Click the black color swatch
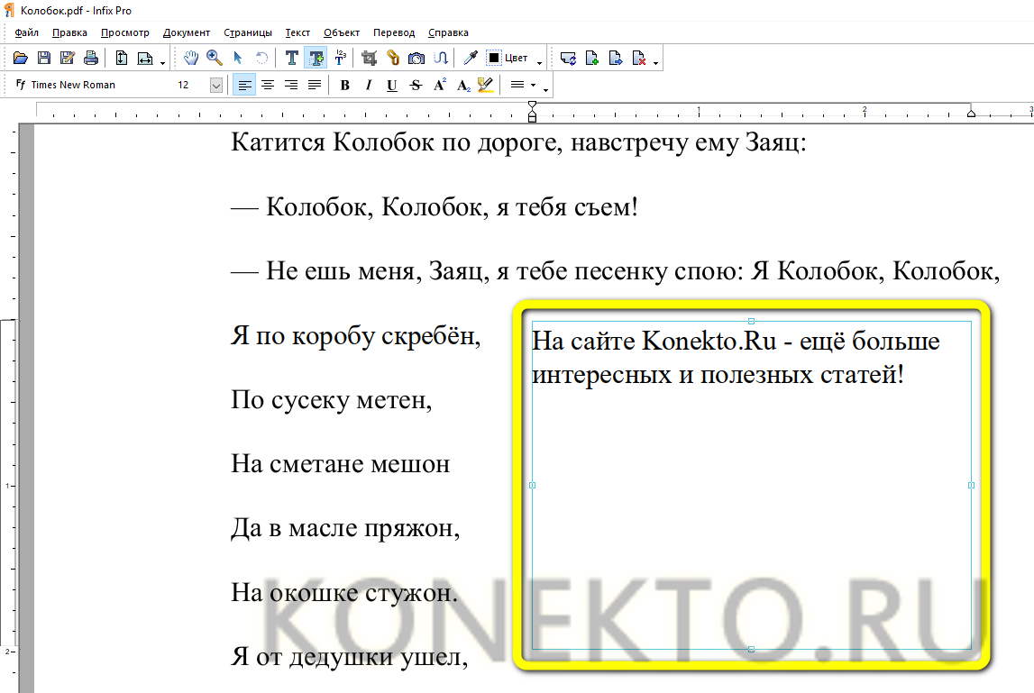This screenshot has height=693, width=1034. coord(494,59)
